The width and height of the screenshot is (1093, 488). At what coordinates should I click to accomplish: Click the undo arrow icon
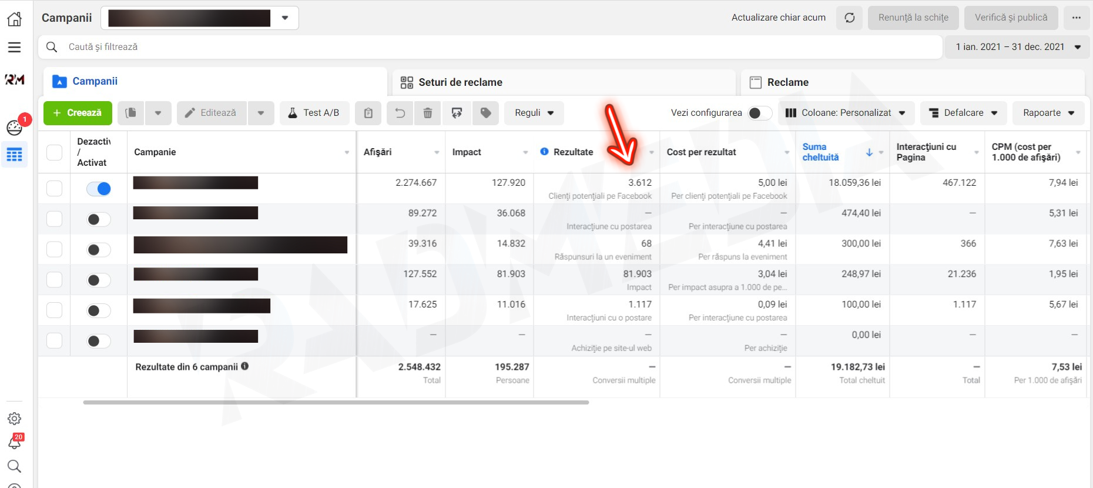[400, 113]
